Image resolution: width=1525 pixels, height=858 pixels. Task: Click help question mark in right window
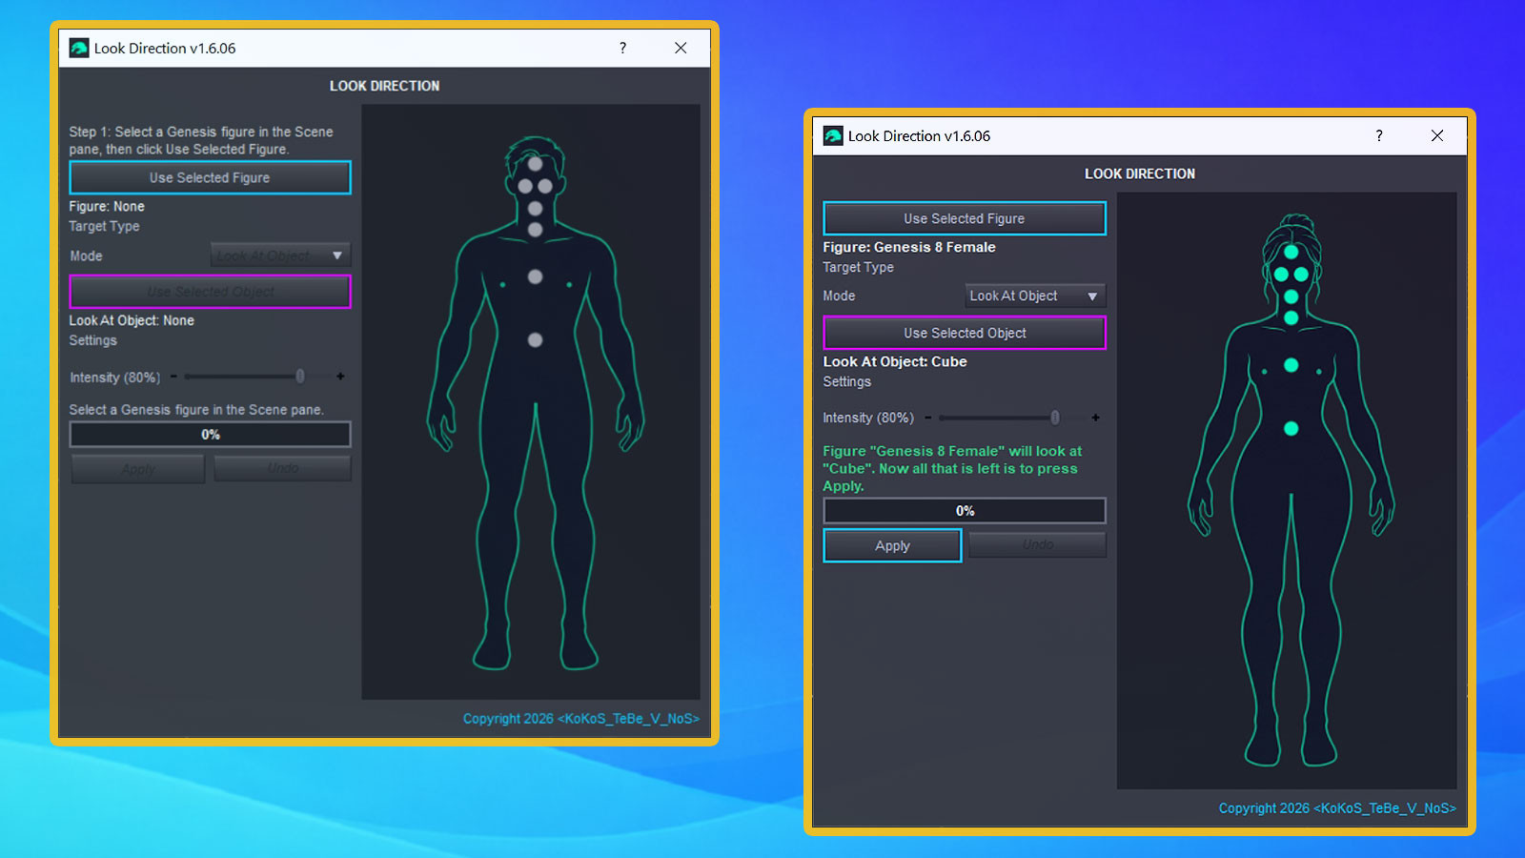pyautogui.click(x=1379, y=136)
